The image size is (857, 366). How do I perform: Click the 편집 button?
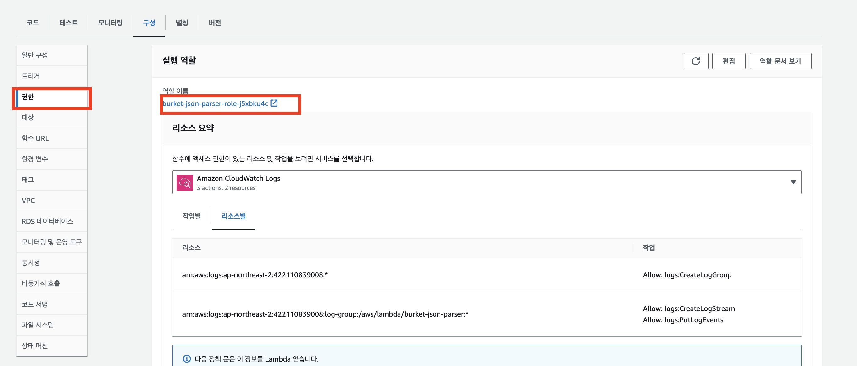(x=728, y=61)
